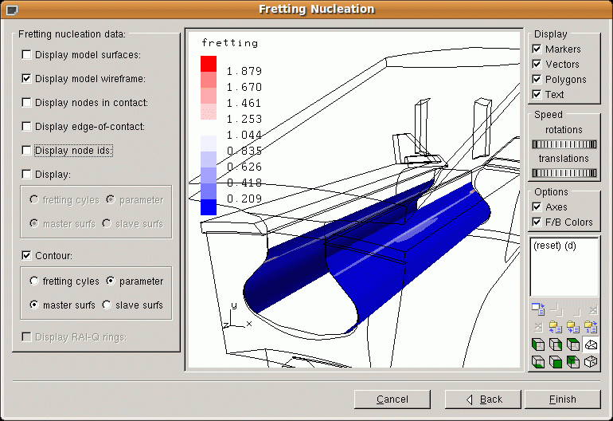Click the 3D fretting contour viewport

[x=354, y=199]
